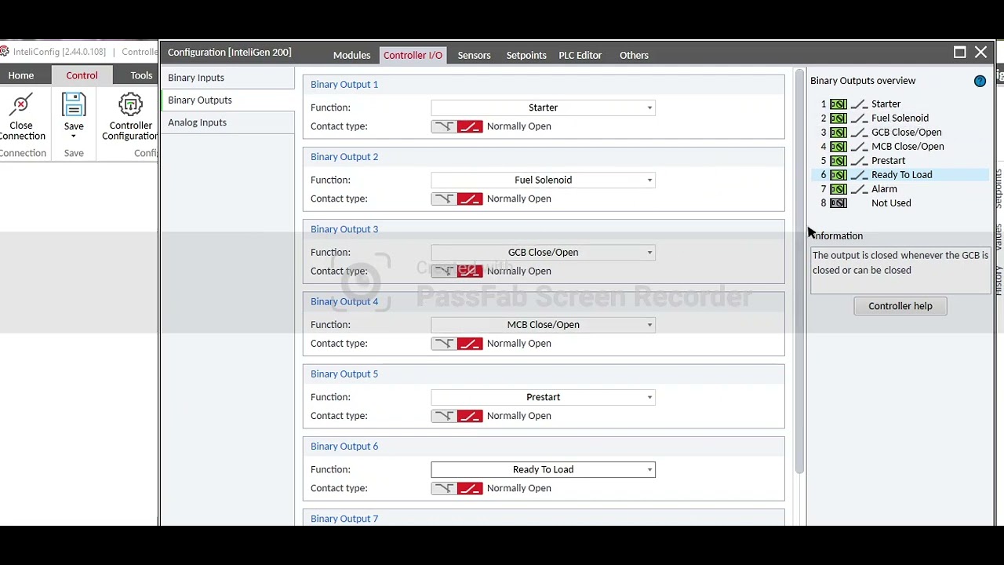Set Binary Output 1 contact to Normally Closed
Screen dimensions: 1004x565
click(444, 126)
